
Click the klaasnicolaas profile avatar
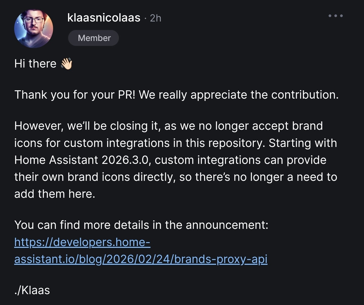[34, 28]
